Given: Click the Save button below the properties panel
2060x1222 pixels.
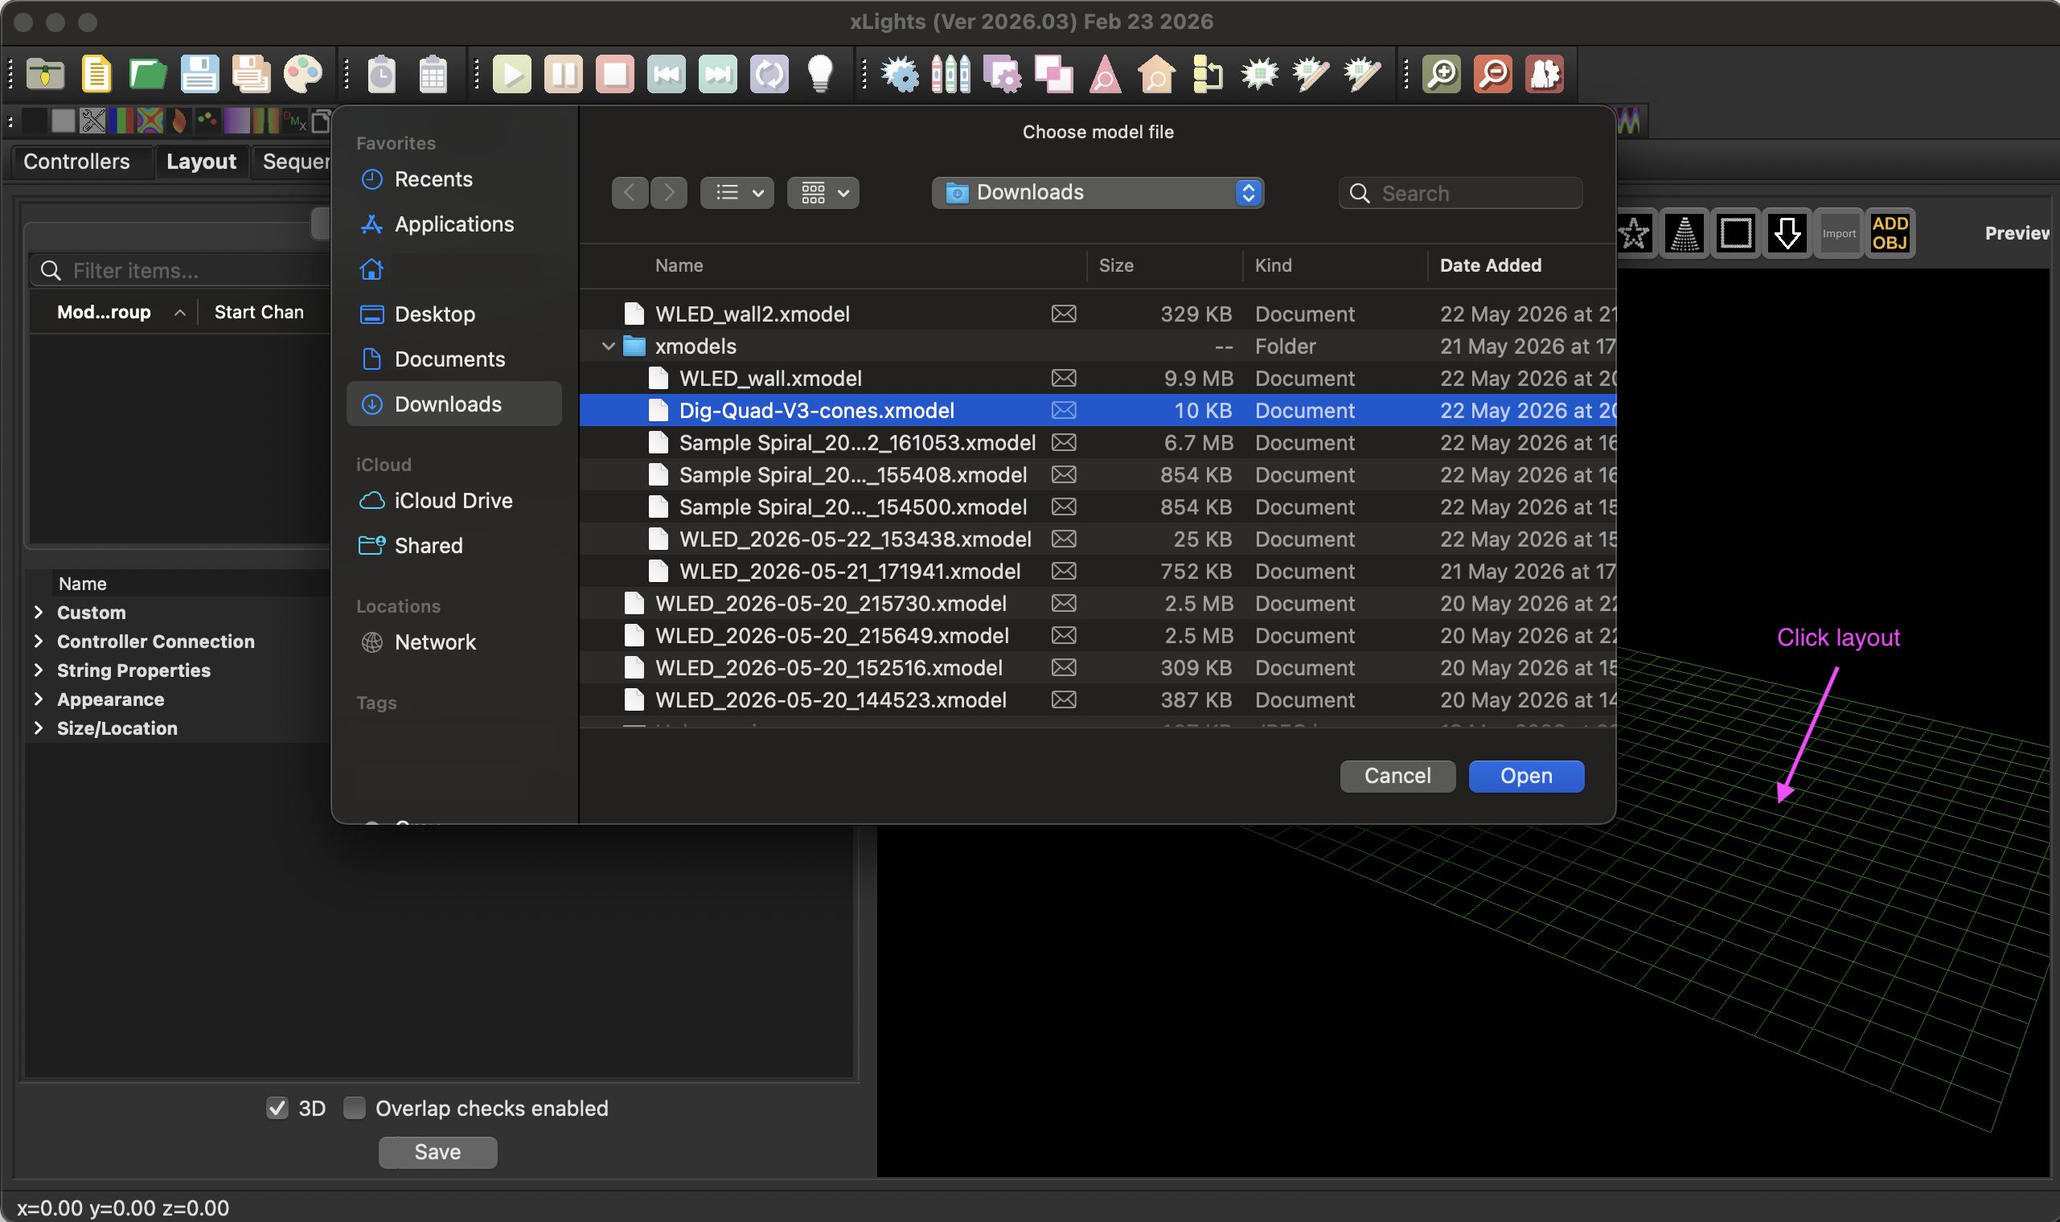Looking at the screenshot, I should (x=437, y=1152).
